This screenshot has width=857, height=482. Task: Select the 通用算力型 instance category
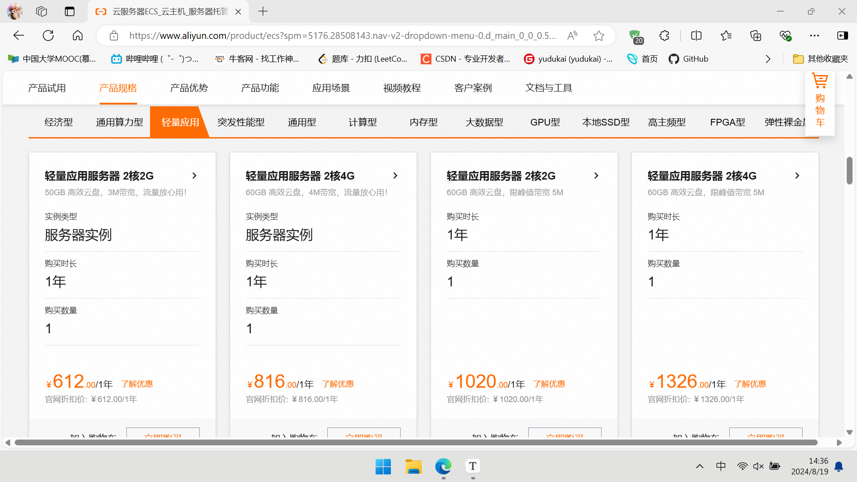(120, 122)
